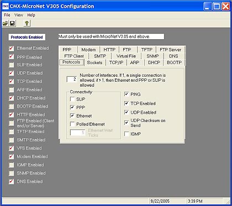Switch to the DNS tab
Screen dimensions: 232x206
coord(173,56)
